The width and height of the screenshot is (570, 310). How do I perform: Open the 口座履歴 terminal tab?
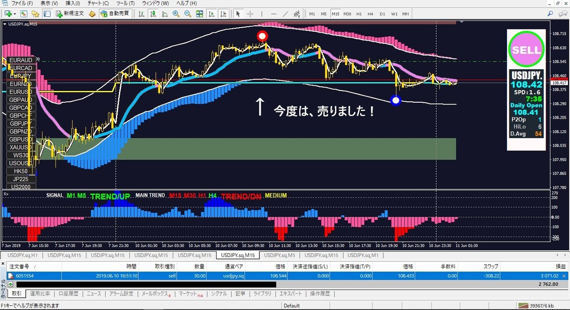(x=68, y=294)
